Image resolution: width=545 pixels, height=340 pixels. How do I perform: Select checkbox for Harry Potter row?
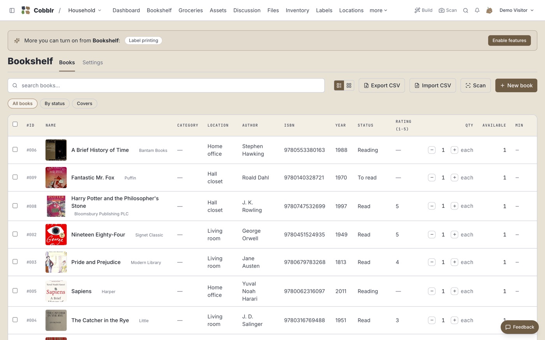coord(15,206)
